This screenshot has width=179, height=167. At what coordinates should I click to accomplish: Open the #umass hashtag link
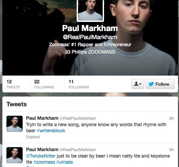65,162
